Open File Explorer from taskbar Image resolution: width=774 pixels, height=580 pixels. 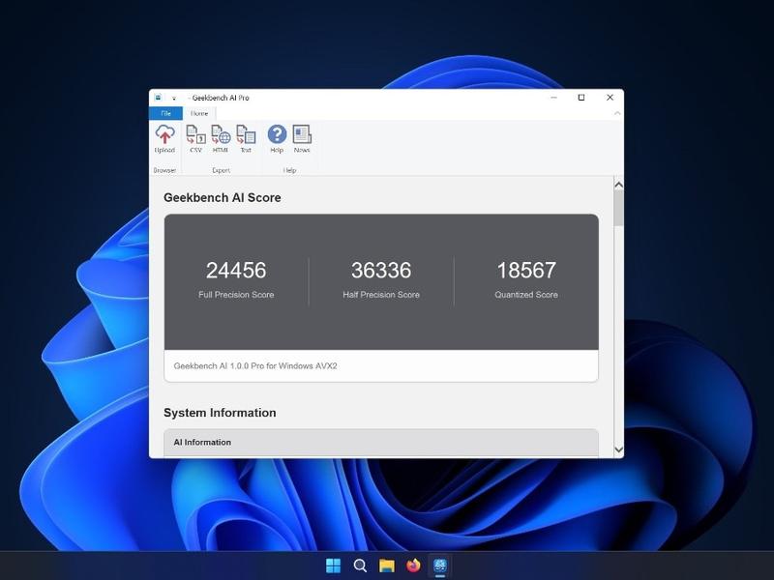(387, 565)
